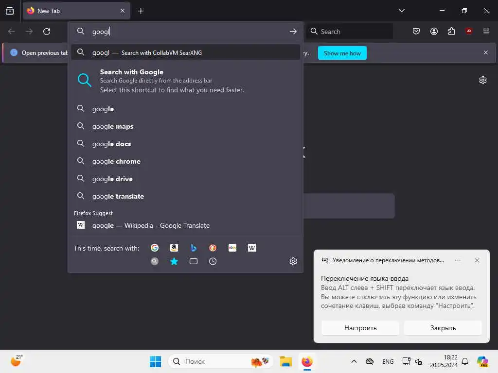Pick the 'google docs' suggestion
Screen dimensions: 498x373
pyautogui.click(x=185, y=144)
